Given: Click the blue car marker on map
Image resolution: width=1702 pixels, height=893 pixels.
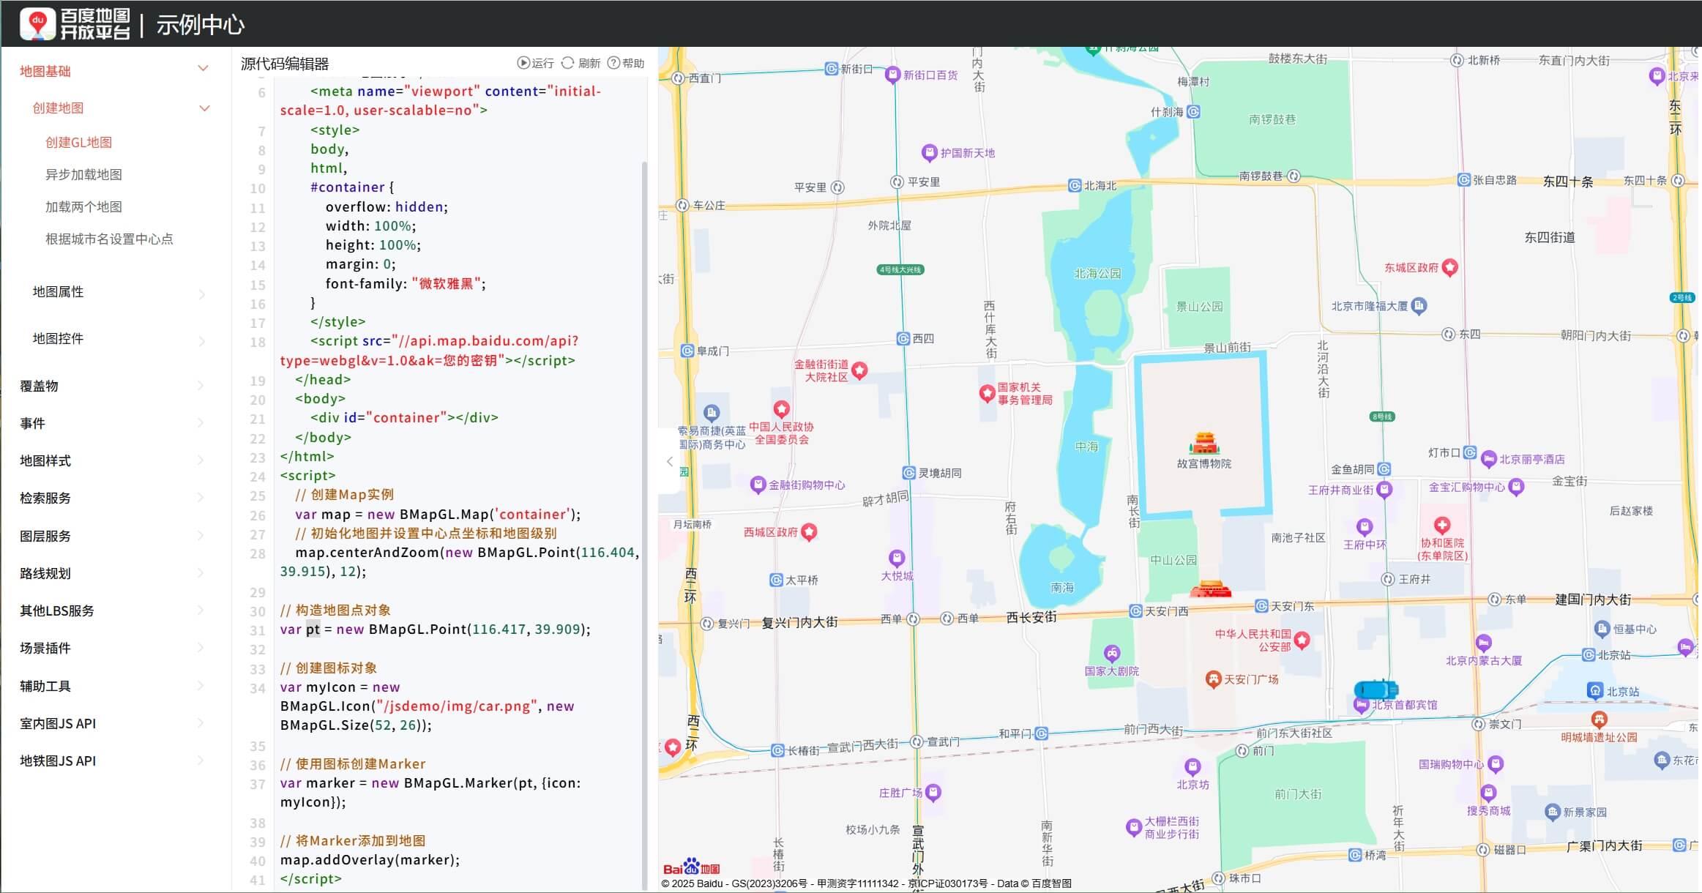Looking at the screenshot, I should point(1376,690).
